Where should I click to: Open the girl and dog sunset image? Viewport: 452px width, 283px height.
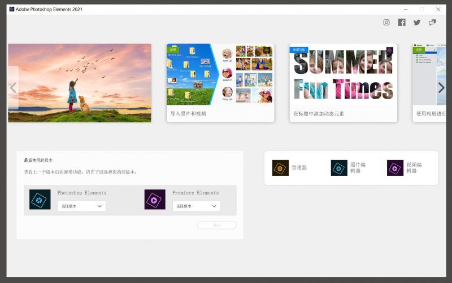click(x=80, y=83)
